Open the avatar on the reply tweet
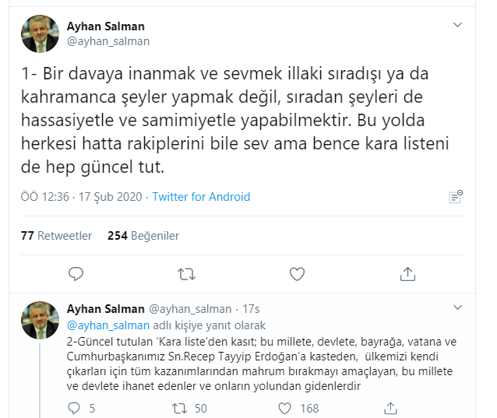 pos(40,319)
